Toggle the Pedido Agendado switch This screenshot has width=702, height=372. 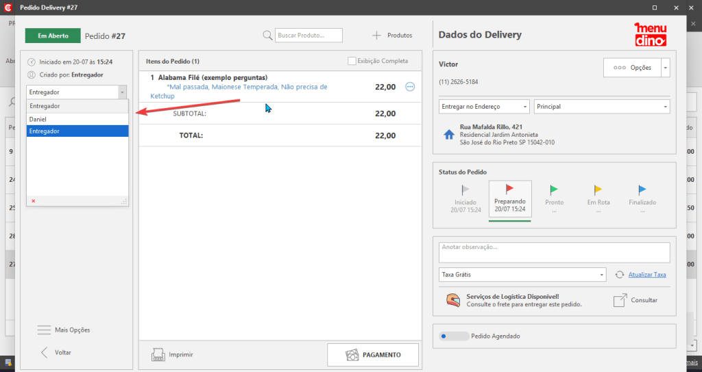pos(454,336)
